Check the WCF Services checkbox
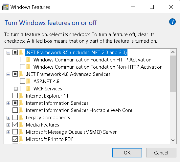Screen dimensions: 180x162 (22, 88)
